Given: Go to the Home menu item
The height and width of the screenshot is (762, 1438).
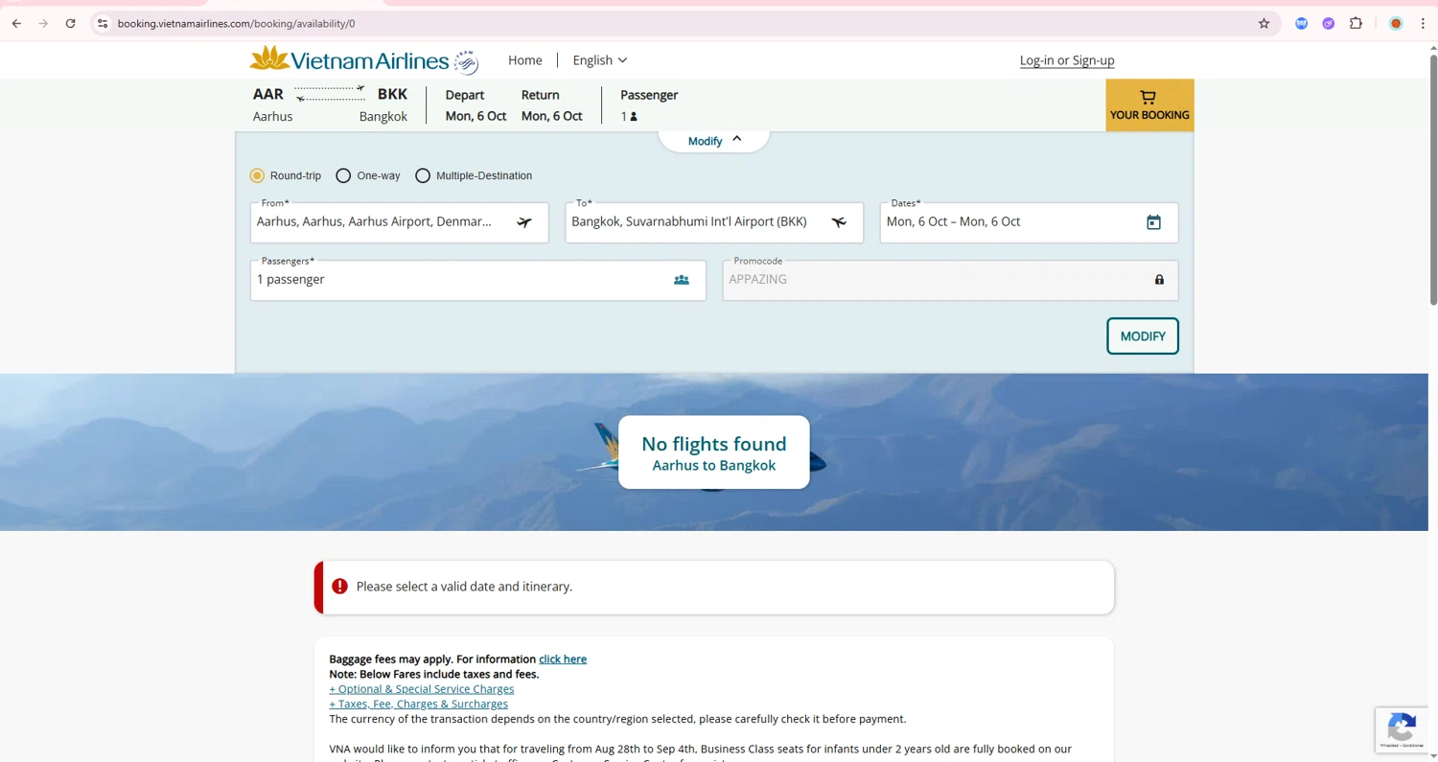Looking at the screenshot, I should click(524, 60).
